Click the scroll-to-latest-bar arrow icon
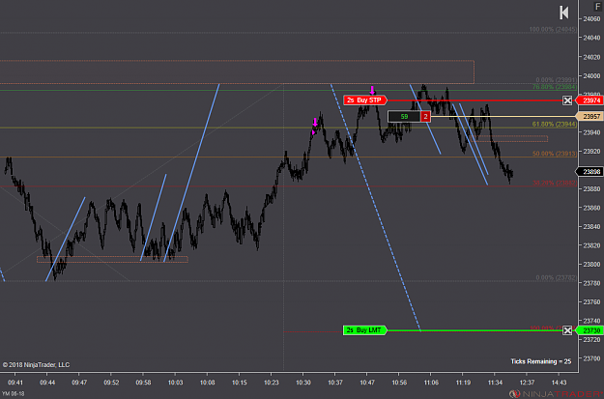604x399 pixels. pos(564,13)
